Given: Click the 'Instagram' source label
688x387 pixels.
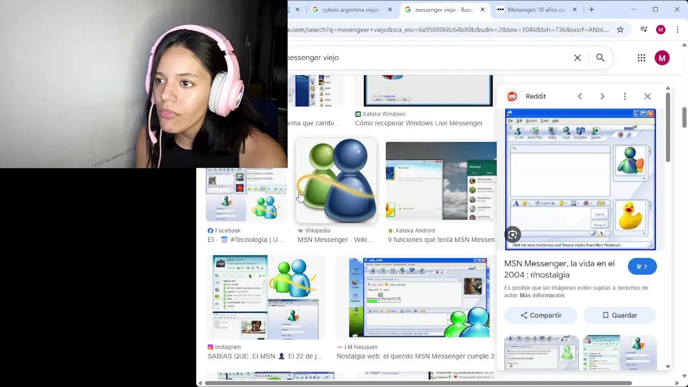Looking at the screenshot, I should pyautogui.click(x=228, y=347).
